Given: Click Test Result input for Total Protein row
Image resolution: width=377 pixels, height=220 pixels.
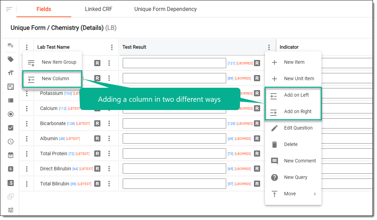Looking at the screenshot, I should click(174, 154).
